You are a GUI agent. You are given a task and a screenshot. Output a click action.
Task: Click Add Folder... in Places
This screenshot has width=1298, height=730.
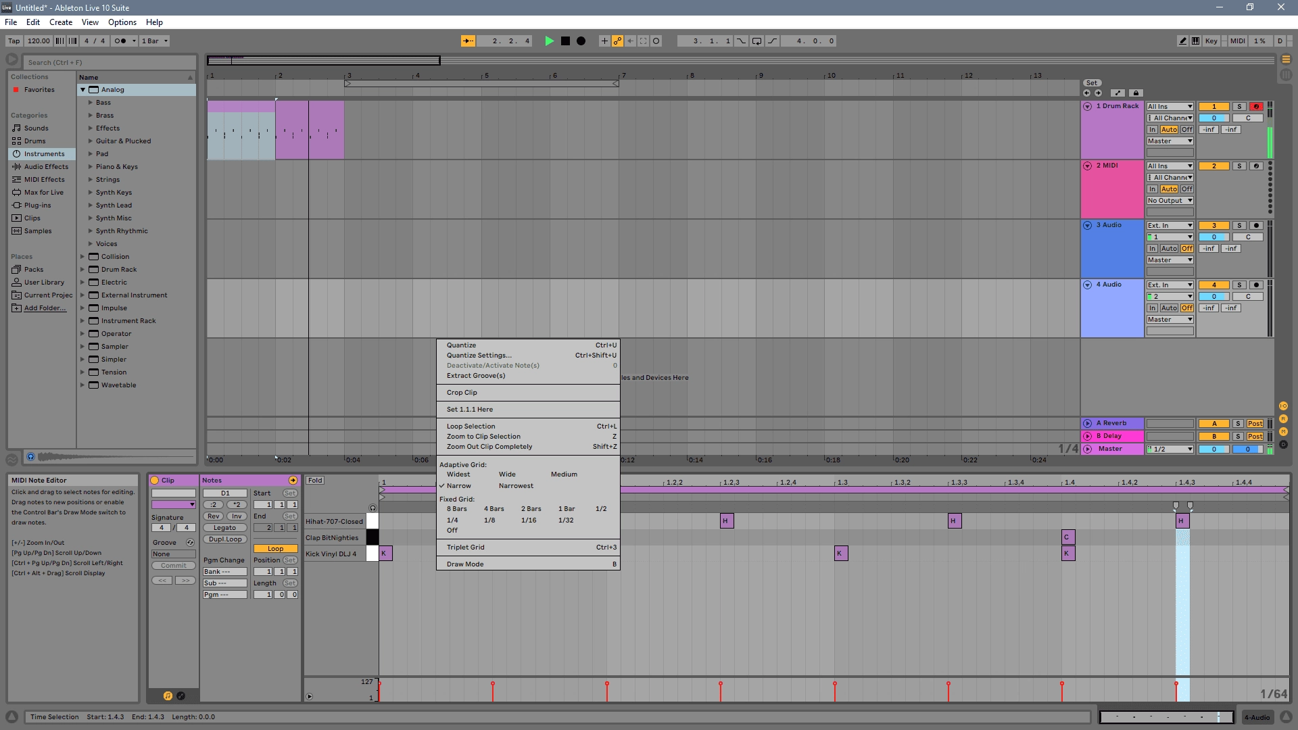coord(45,308)
